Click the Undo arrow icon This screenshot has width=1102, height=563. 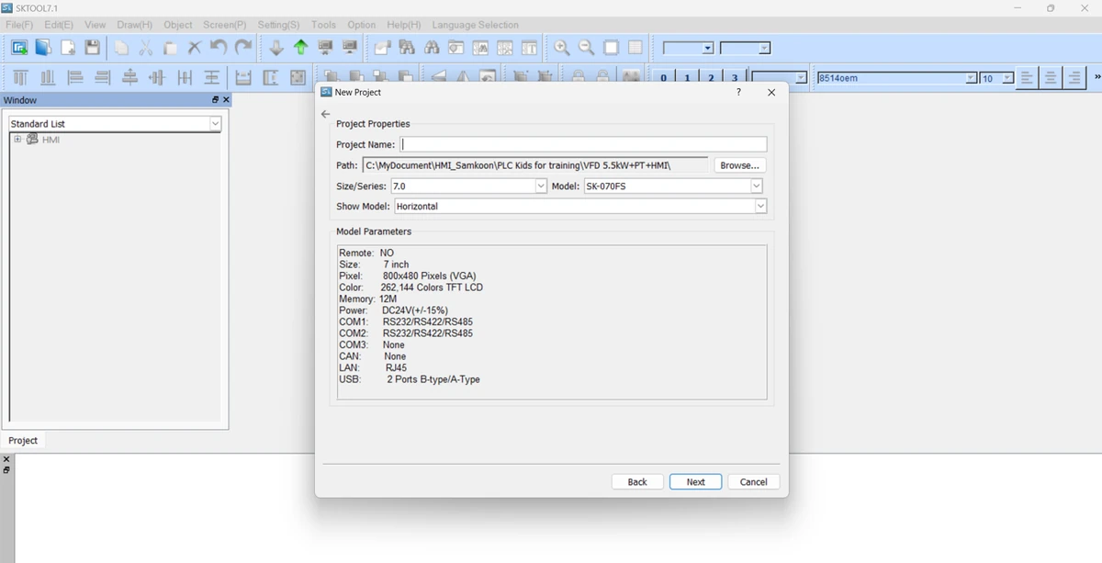click(x=219, y=48)
